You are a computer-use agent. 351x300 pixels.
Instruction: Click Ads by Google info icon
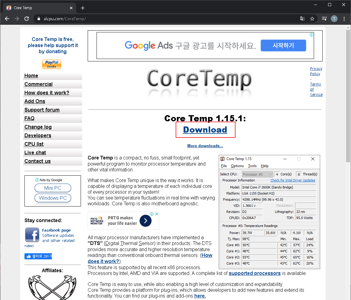(x=37, y=180)
